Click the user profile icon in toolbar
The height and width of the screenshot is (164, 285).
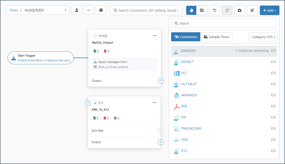pos(77,10)
